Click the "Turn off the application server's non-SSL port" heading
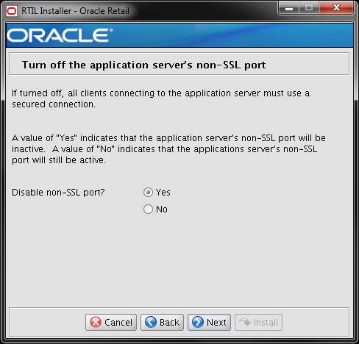The width and height of the screenshot is (359, 344). tap(144, 65)
